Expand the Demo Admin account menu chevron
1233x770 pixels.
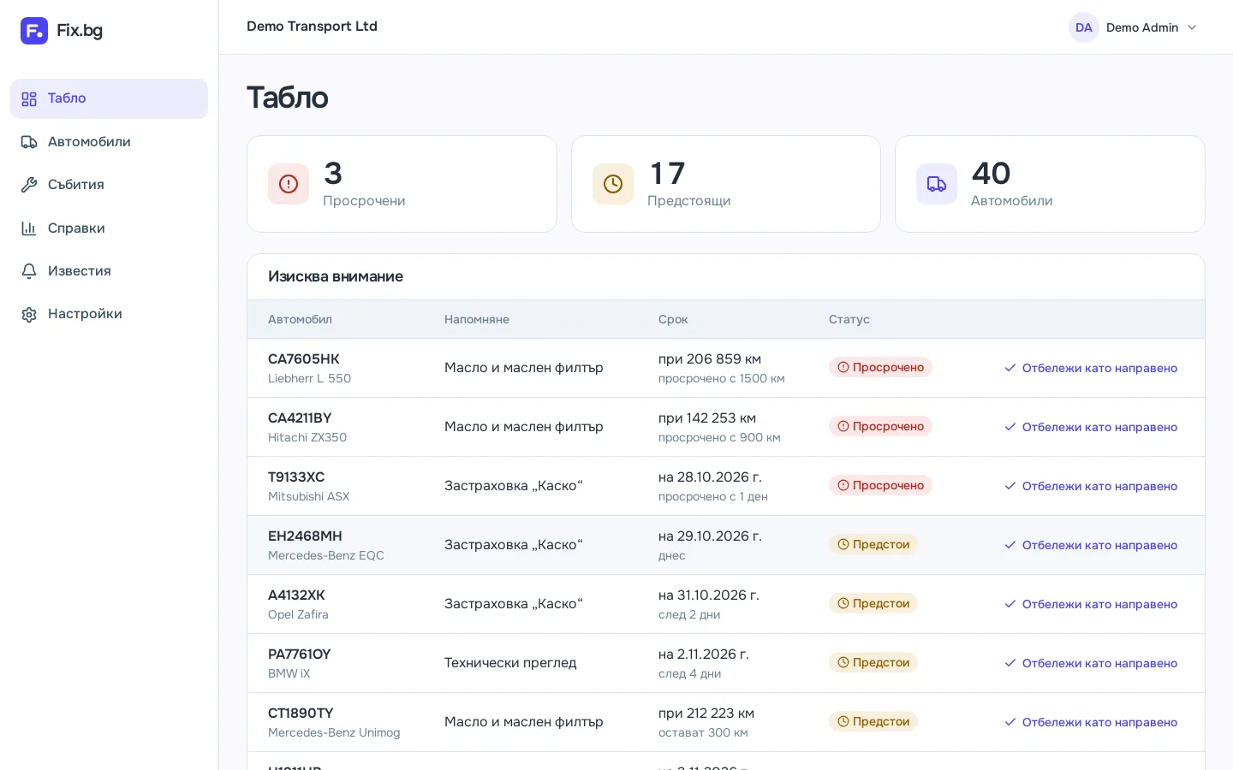click(1192, 27)
